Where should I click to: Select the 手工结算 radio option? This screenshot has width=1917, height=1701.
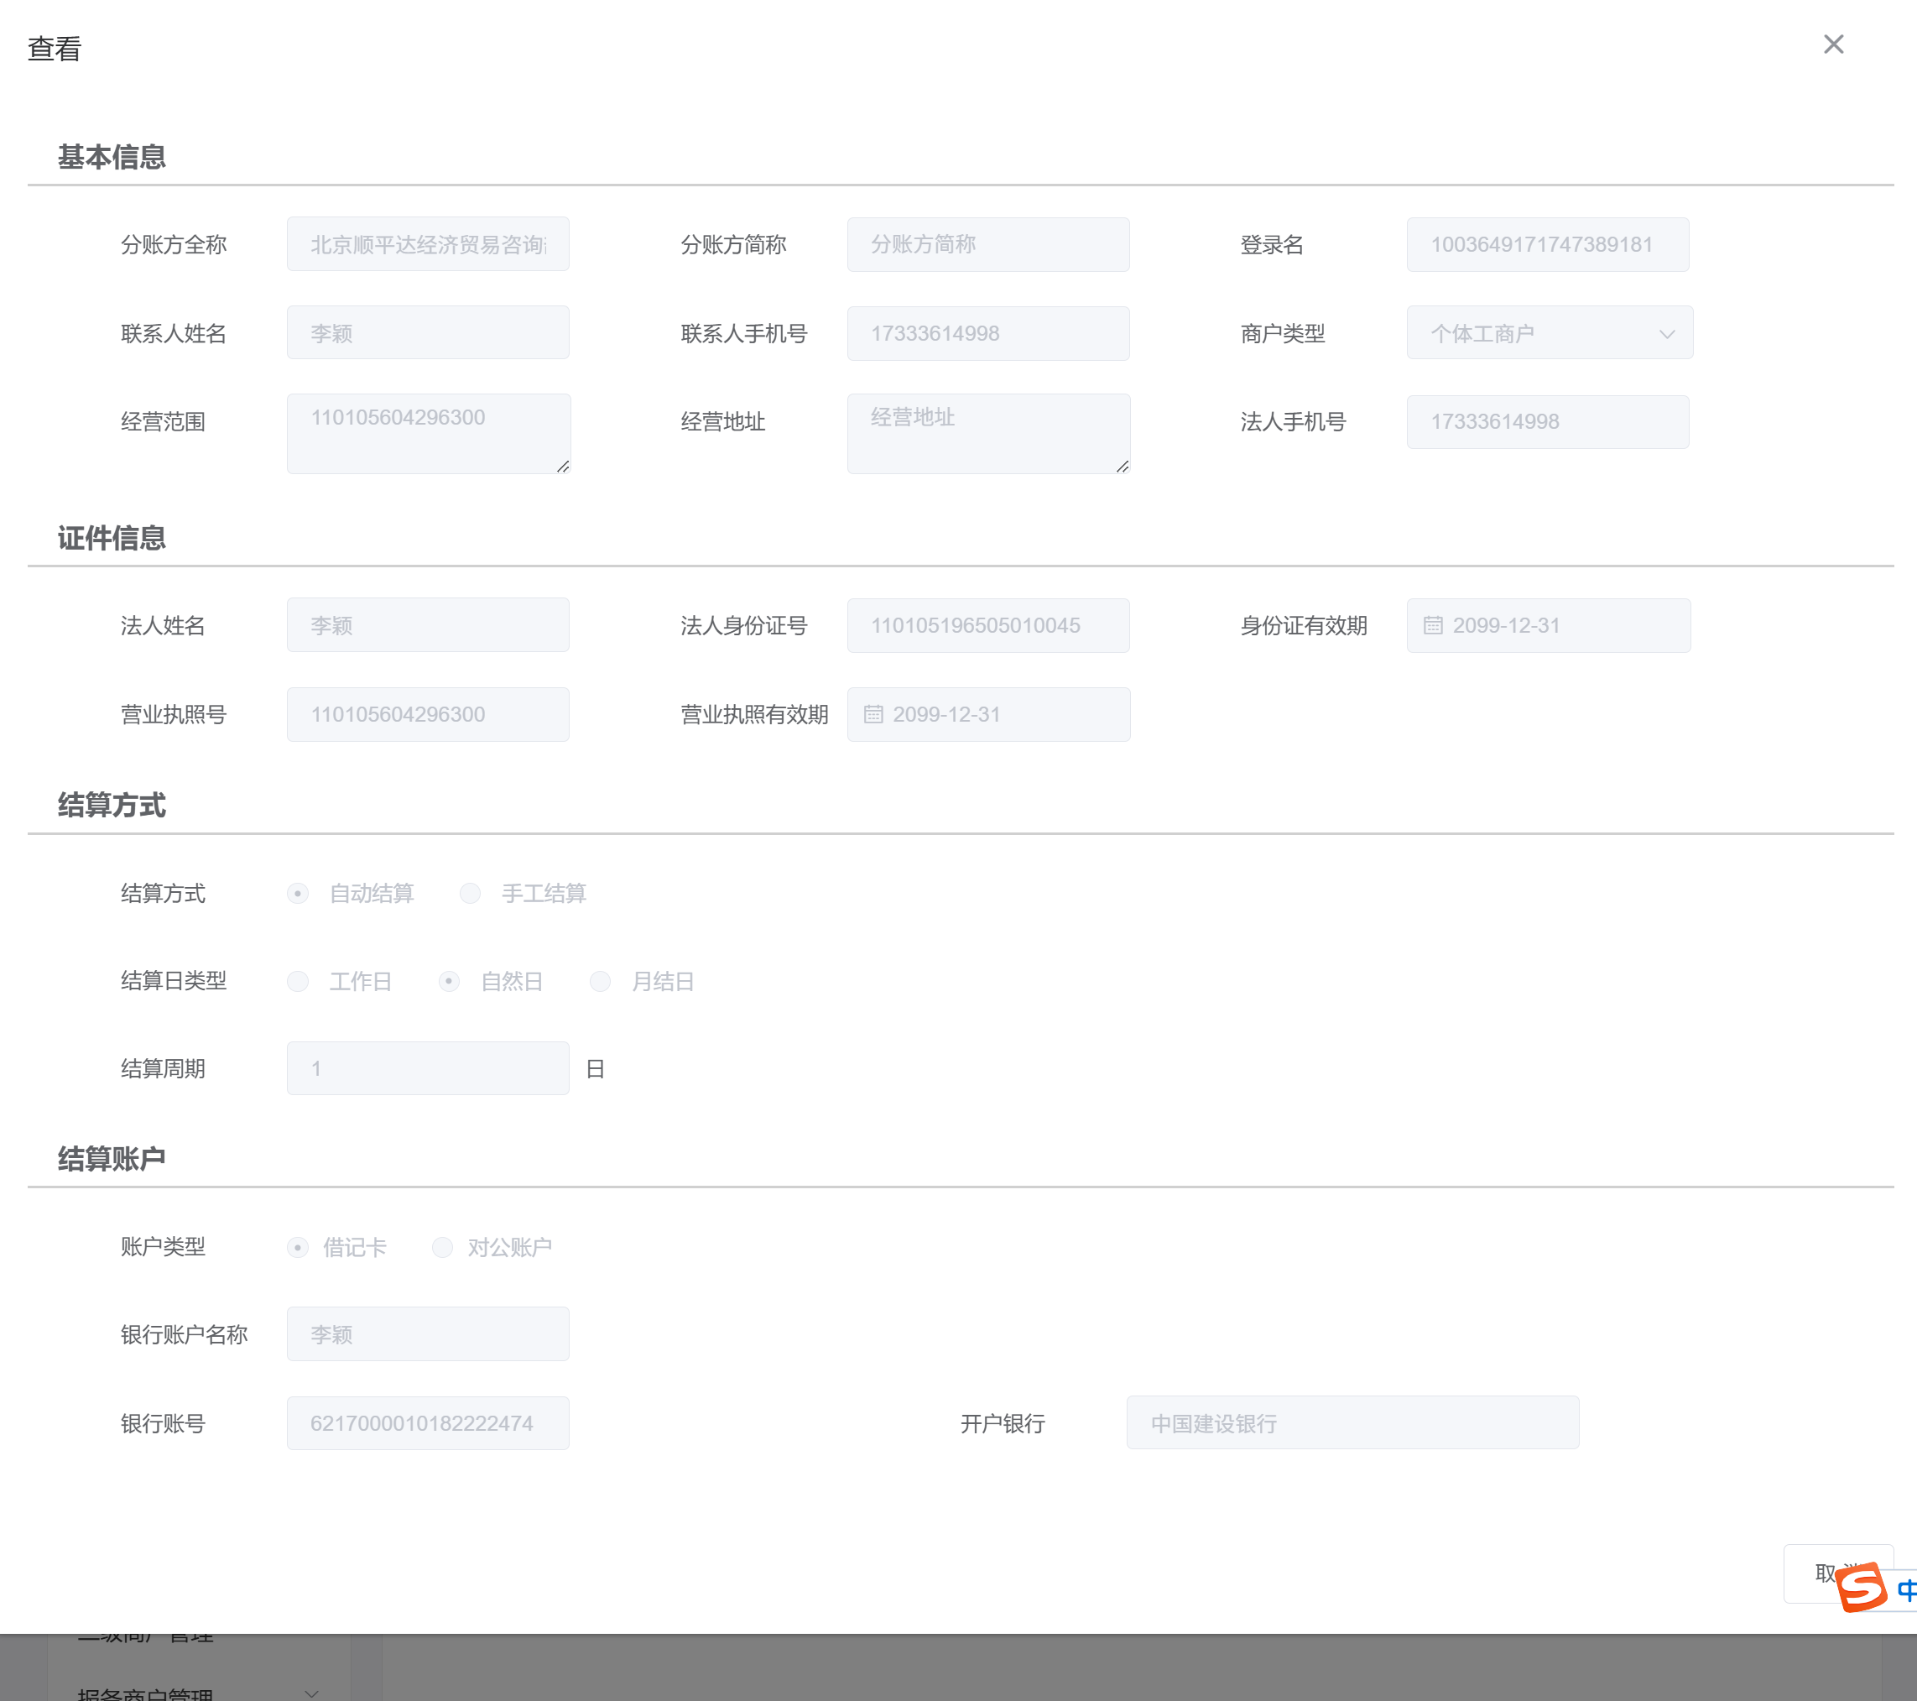point(470,893)
